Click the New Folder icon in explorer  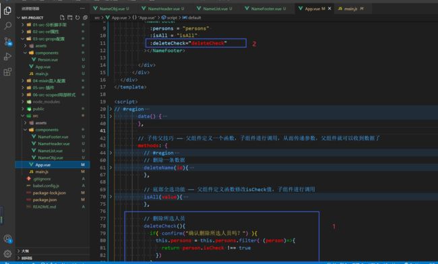[x=70, y=18]
